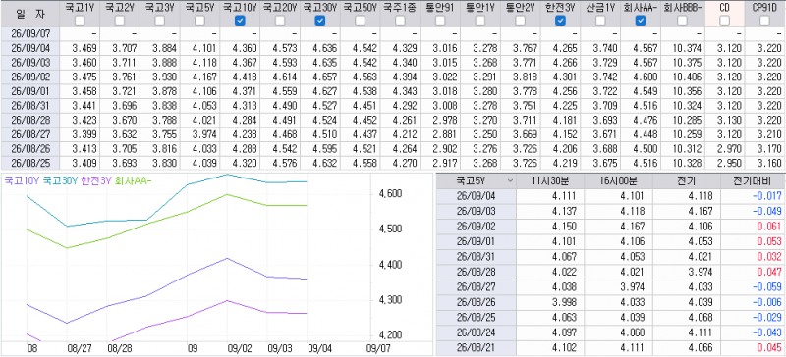Uncheck the 국고10Y checkbox
786x357 pixels.
[240, 21]
